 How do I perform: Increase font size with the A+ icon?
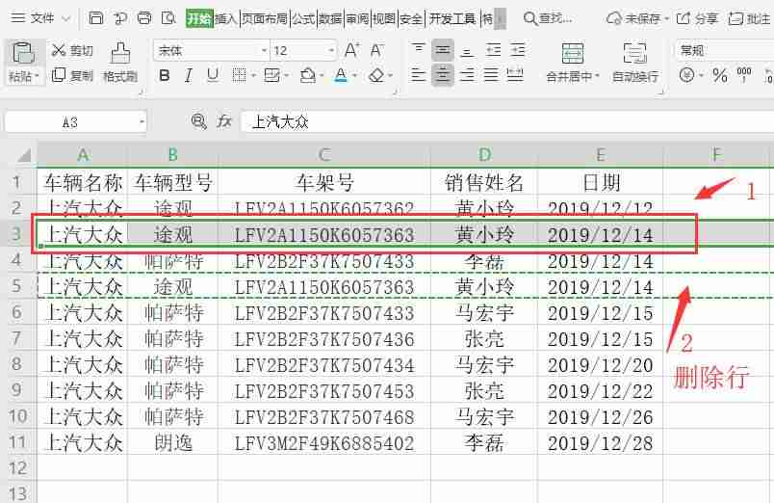pyautogui.click(x=351, y=50)
